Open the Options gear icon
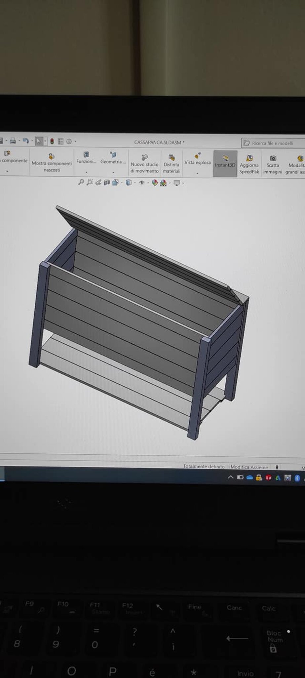Viewport: 305px width, 678px height. (69, 142)
